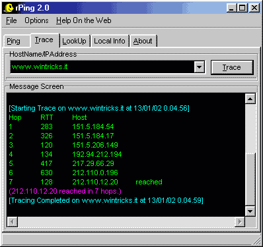Click the Tracing Completed on www.wintricks.it line
Viewport: 263px width, 247px height.
[106, 200]
